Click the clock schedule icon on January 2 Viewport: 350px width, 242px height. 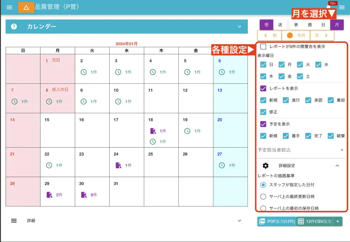point(84,72)
